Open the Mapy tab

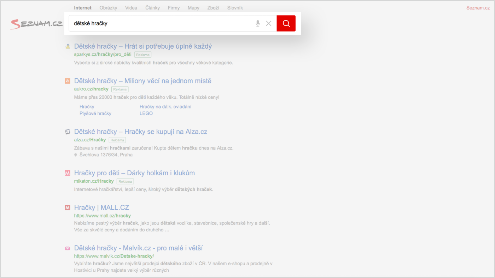[x=193, y=8]
